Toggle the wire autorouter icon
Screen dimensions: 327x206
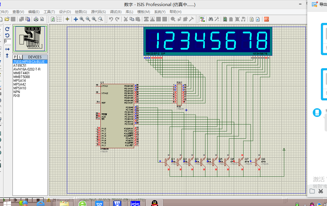[x=202, y=19]
